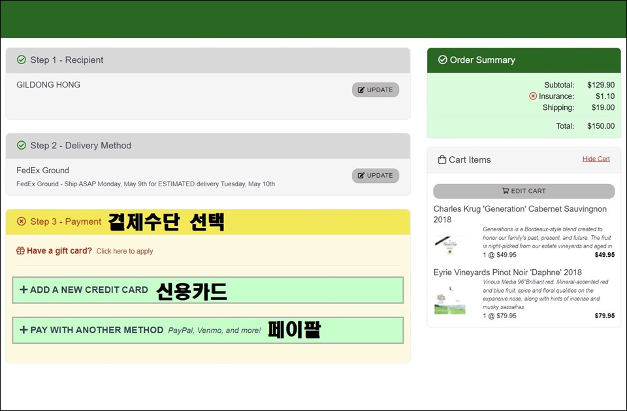Click the Charles Krug Generations description text

547,238
